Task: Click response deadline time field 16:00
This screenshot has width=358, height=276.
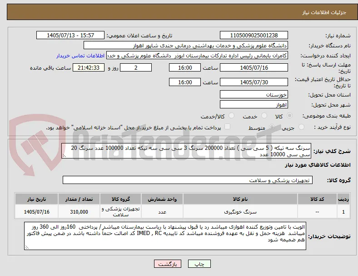Action: pos(185,68)
